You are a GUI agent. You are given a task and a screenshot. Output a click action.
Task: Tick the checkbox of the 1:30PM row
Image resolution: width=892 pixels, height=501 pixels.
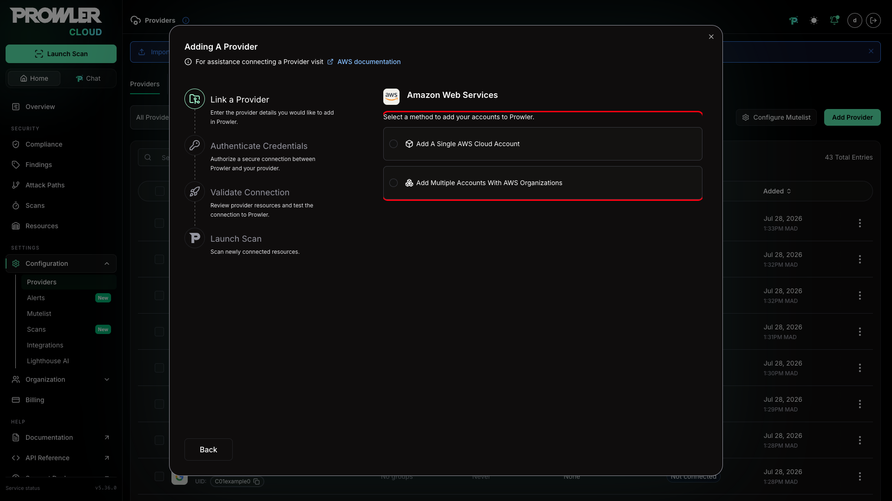click(159, 368)
